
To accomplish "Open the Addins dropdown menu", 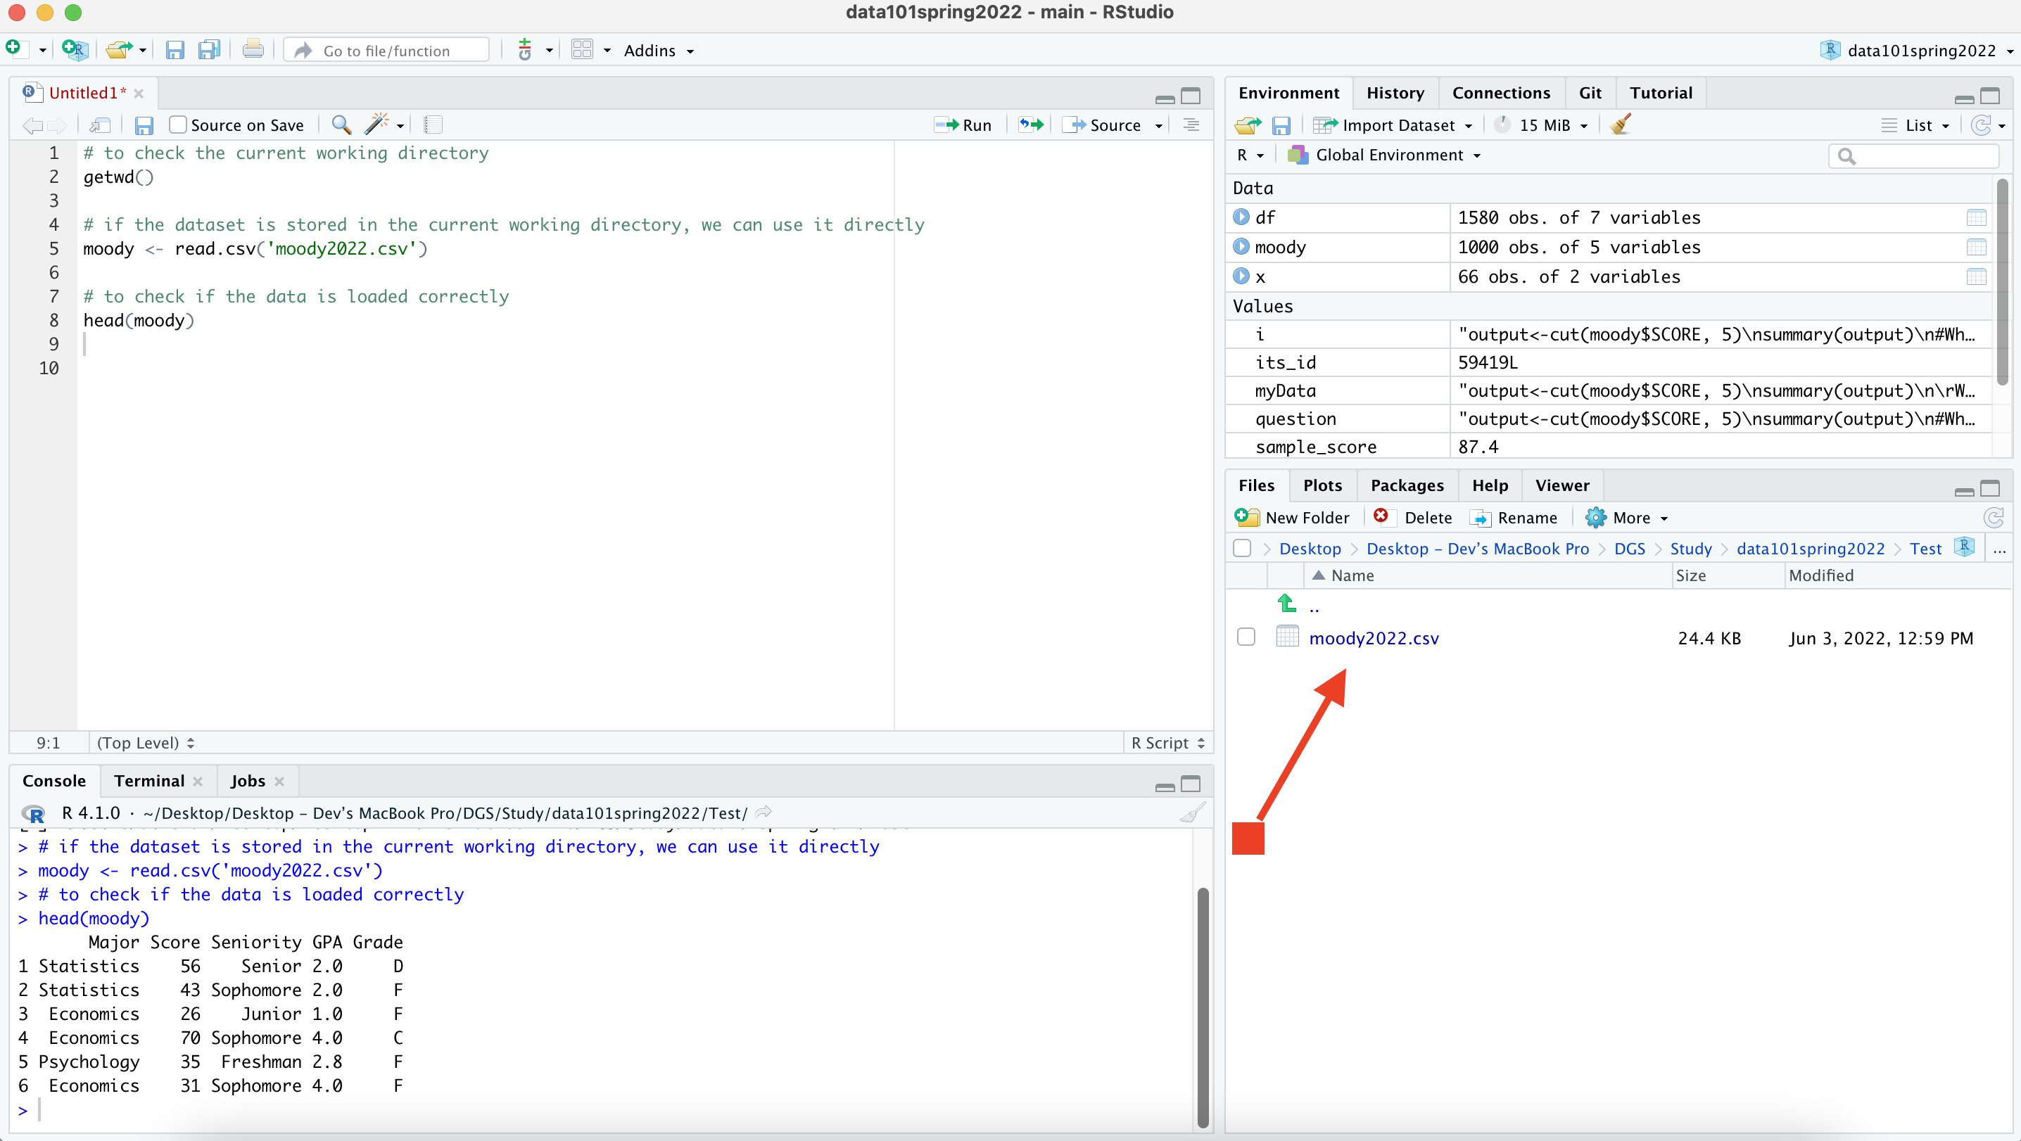I will coord(658,50).
